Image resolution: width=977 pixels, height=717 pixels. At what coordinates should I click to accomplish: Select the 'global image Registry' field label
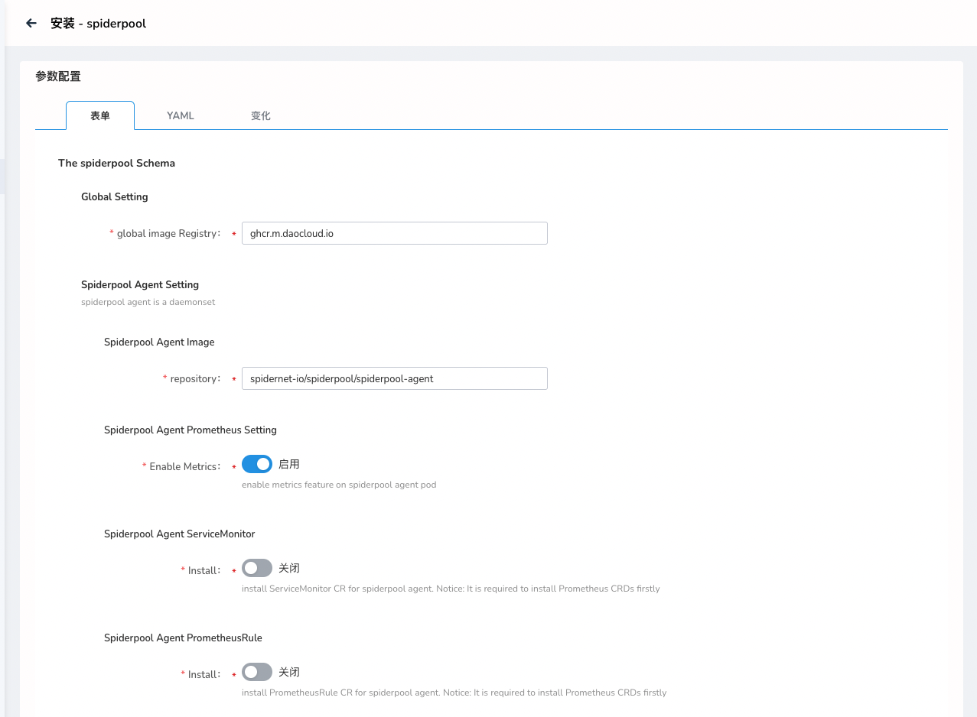[x=168, y=233]
